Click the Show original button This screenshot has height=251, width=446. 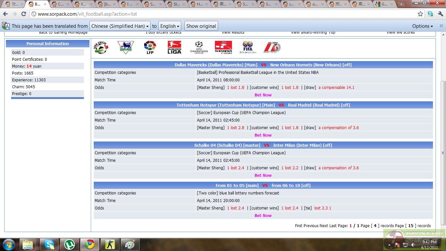point(201,26)
